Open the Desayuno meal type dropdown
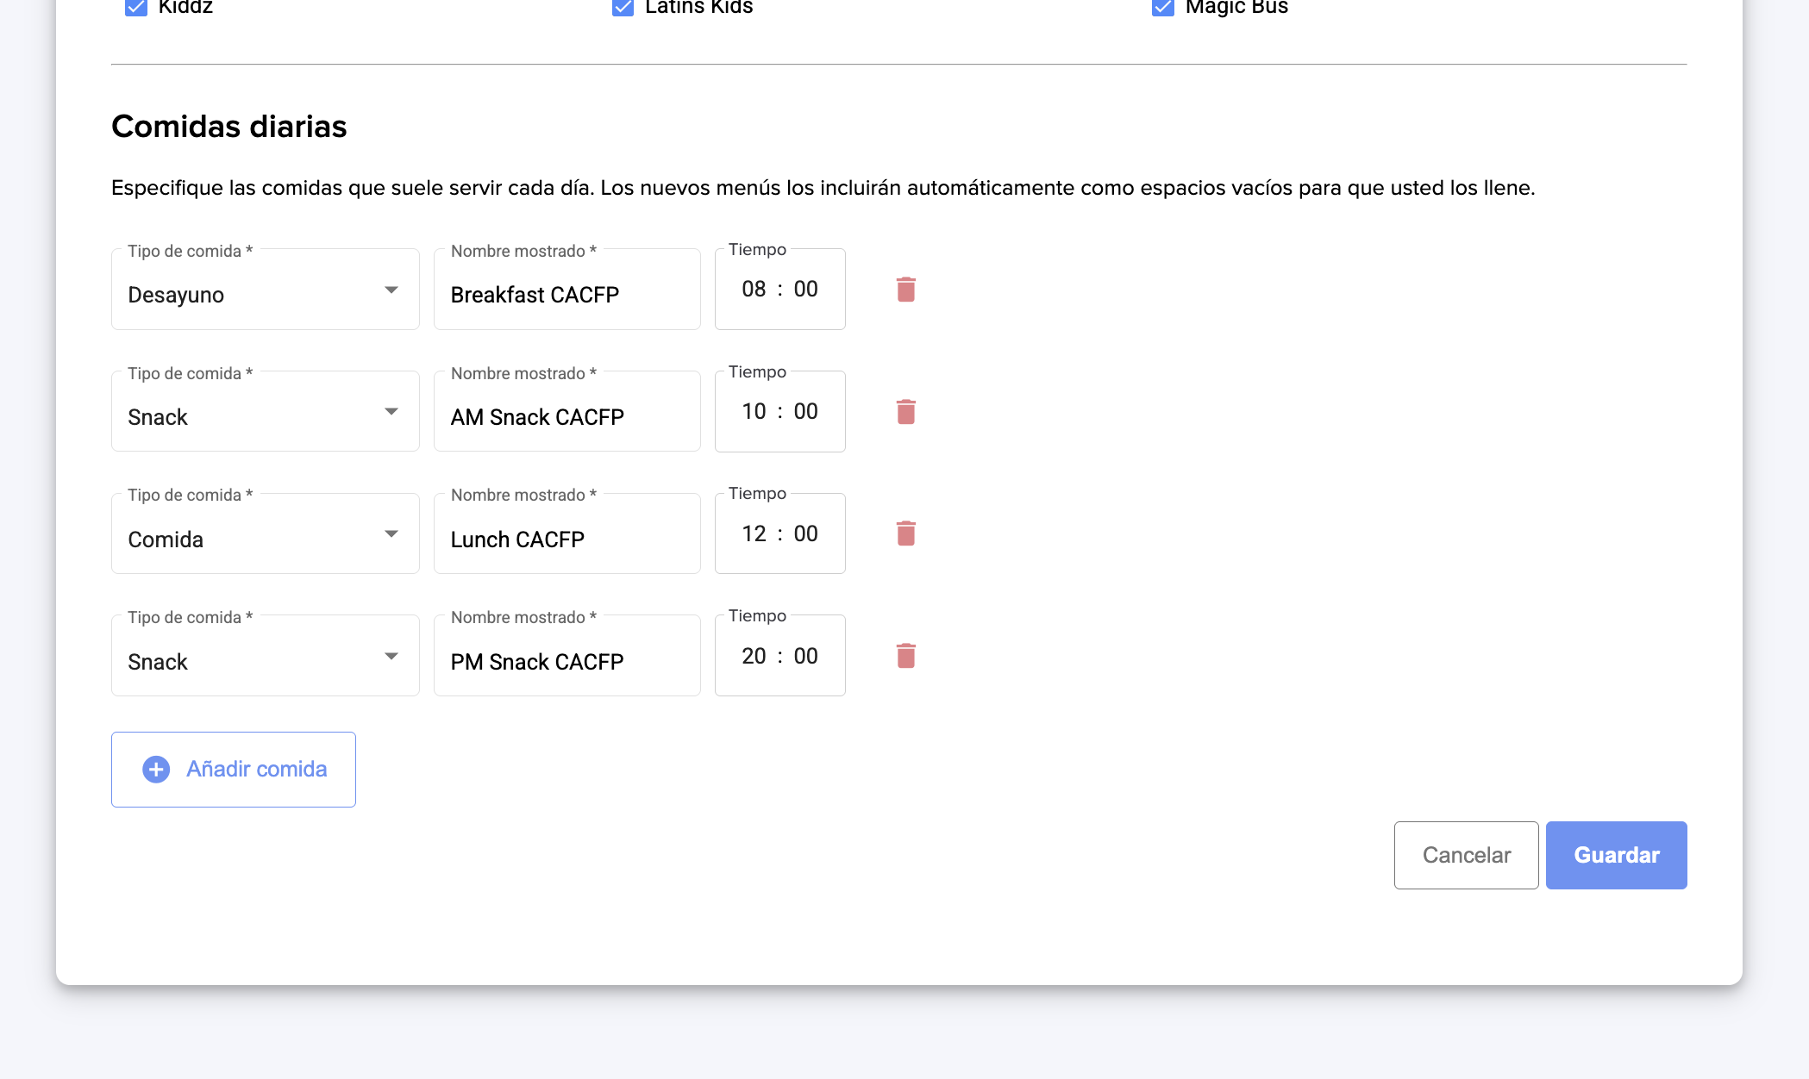The width and height of the screenshot is (1809, 1079). (x=265, y=290)
